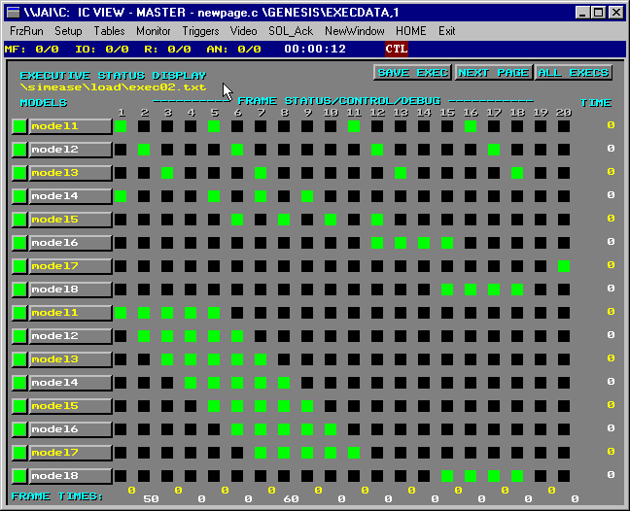The image size is (630, 511).
Task: Toggle the enable square beside model6 with frames 12-15 lit
Action: click(19, 243)
